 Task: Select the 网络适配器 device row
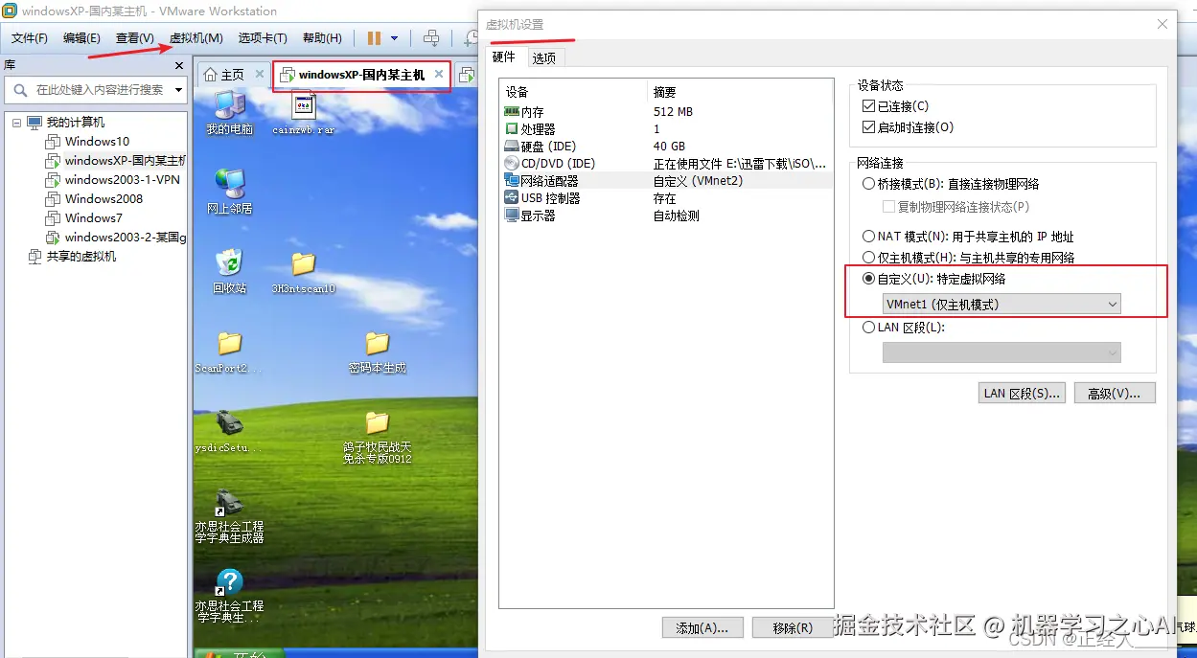667,181
